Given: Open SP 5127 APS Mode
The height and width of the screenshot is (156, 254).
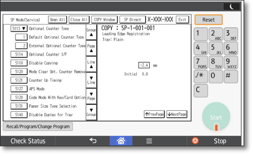Looking at the screenshot, I should tap(19, 89).
